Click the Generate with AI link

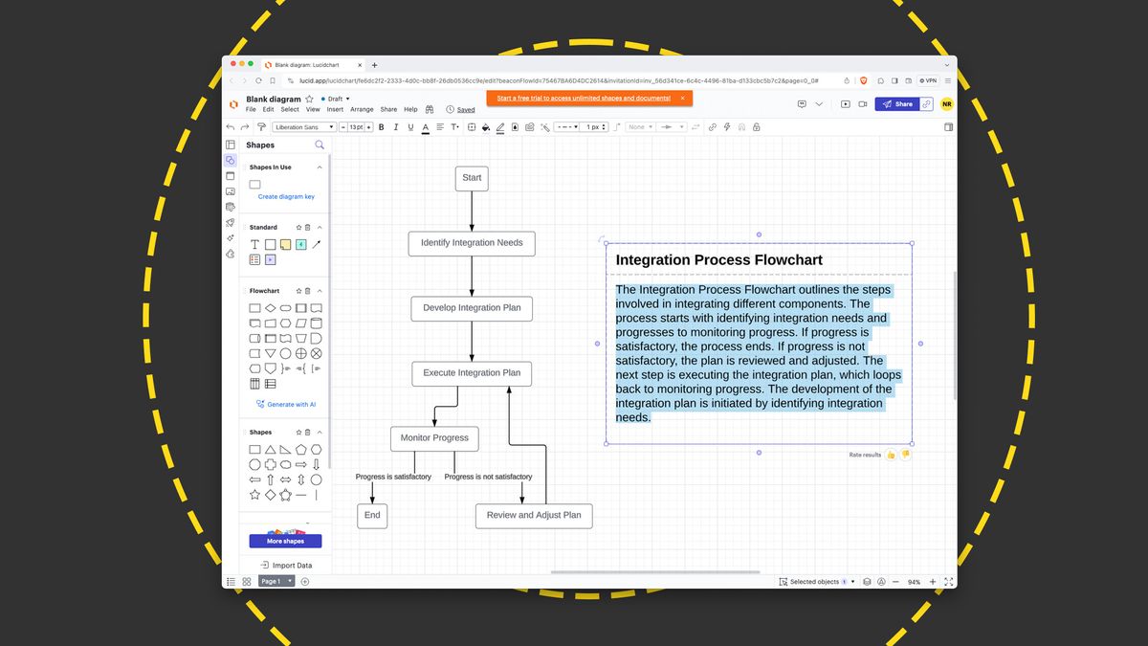[x=285, y=404]
